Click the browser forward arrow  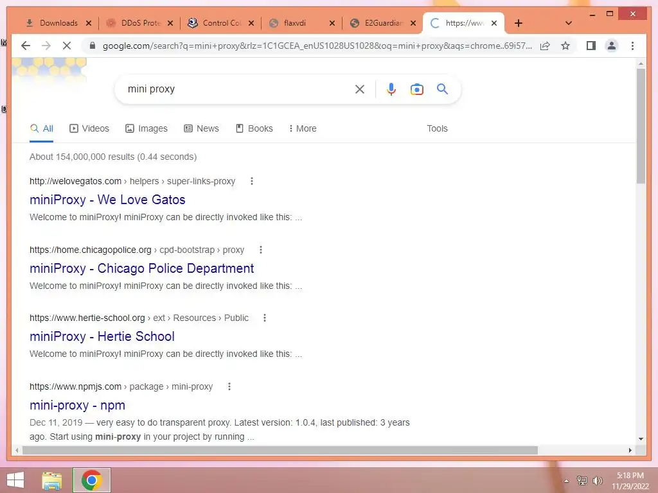tap(46, 46)
